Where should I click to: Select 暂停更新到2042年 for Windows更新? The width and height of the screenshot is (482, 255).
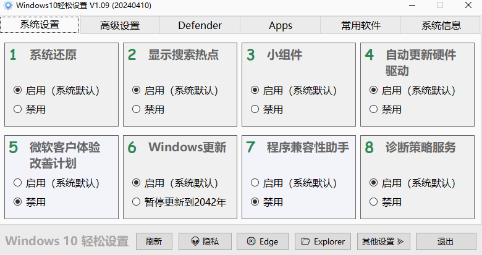[x=137, y=201]
